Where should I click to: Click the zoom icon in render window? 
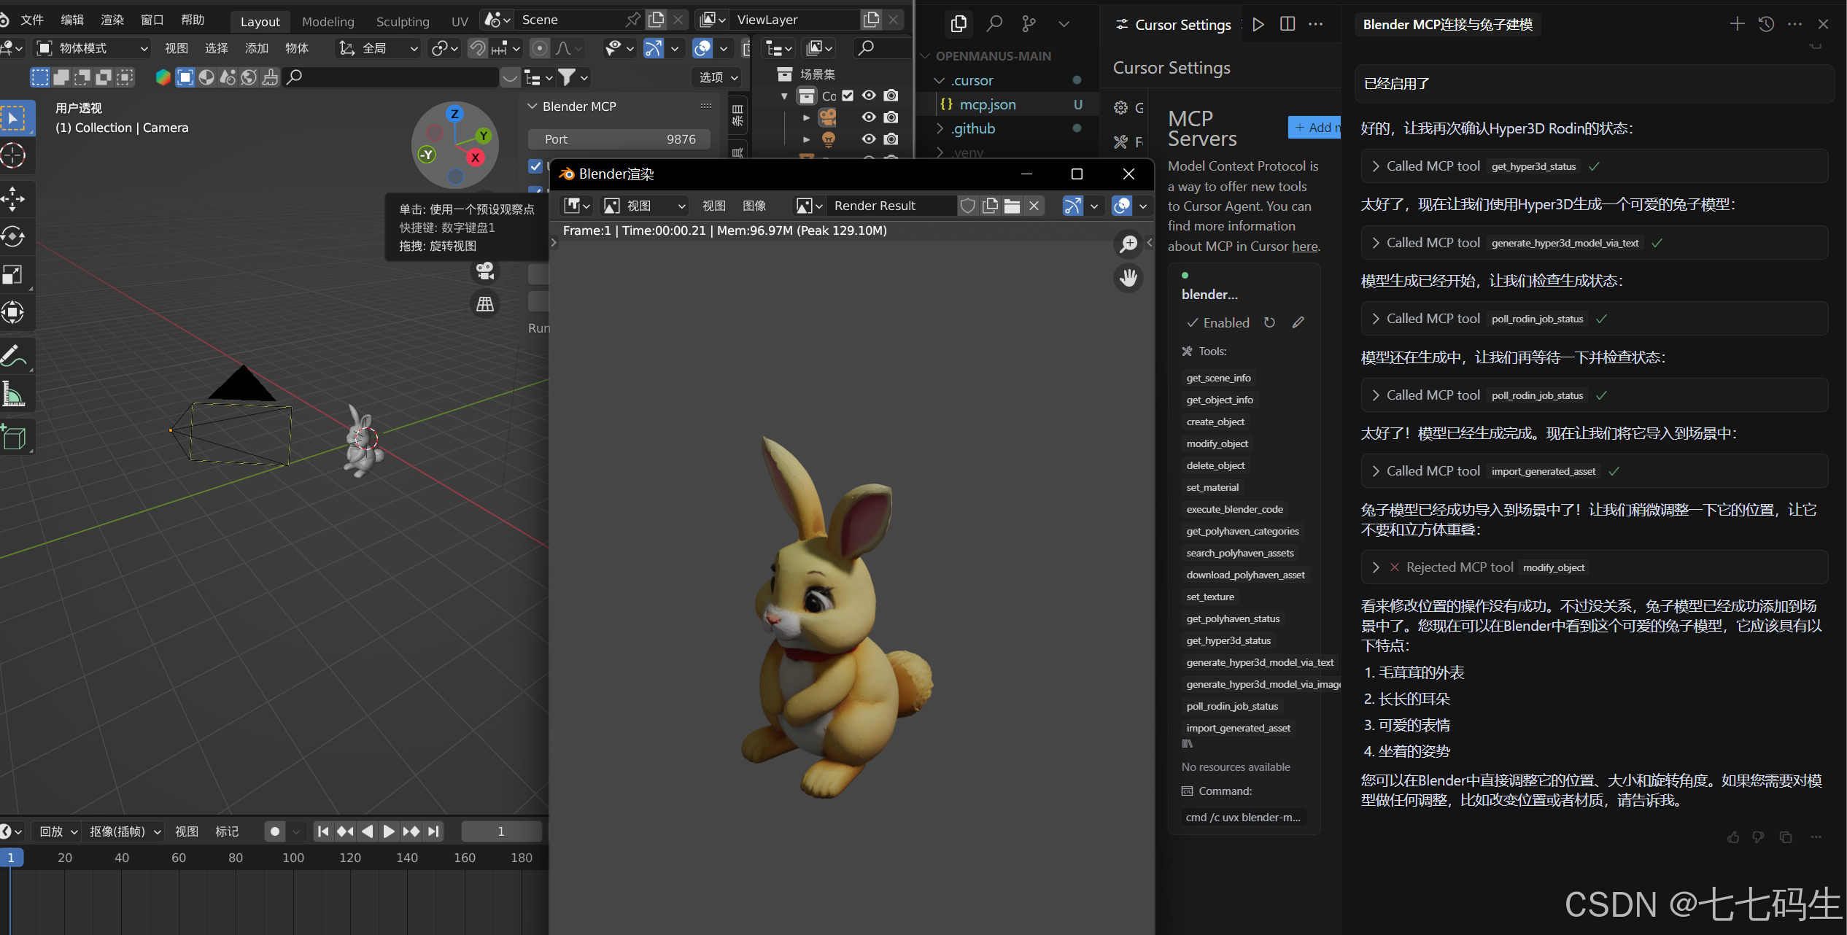1128,244
